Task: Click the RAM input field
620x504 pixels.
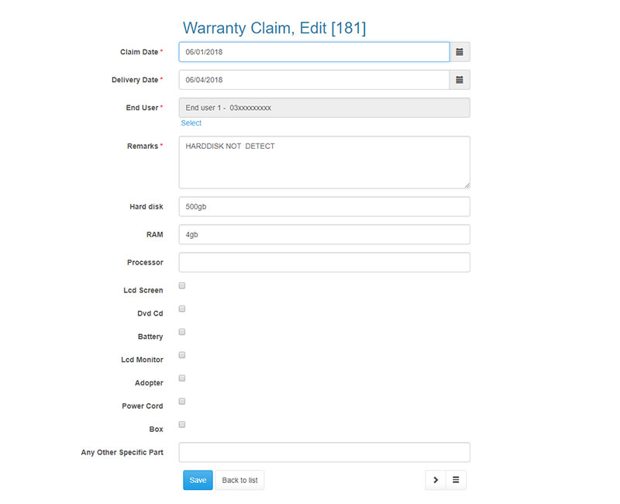Action: click(324, 235)
